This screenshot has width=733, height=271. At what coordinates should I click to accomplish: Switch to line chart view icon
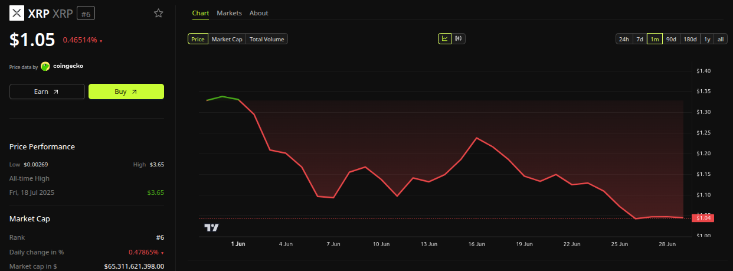point(444,39)
